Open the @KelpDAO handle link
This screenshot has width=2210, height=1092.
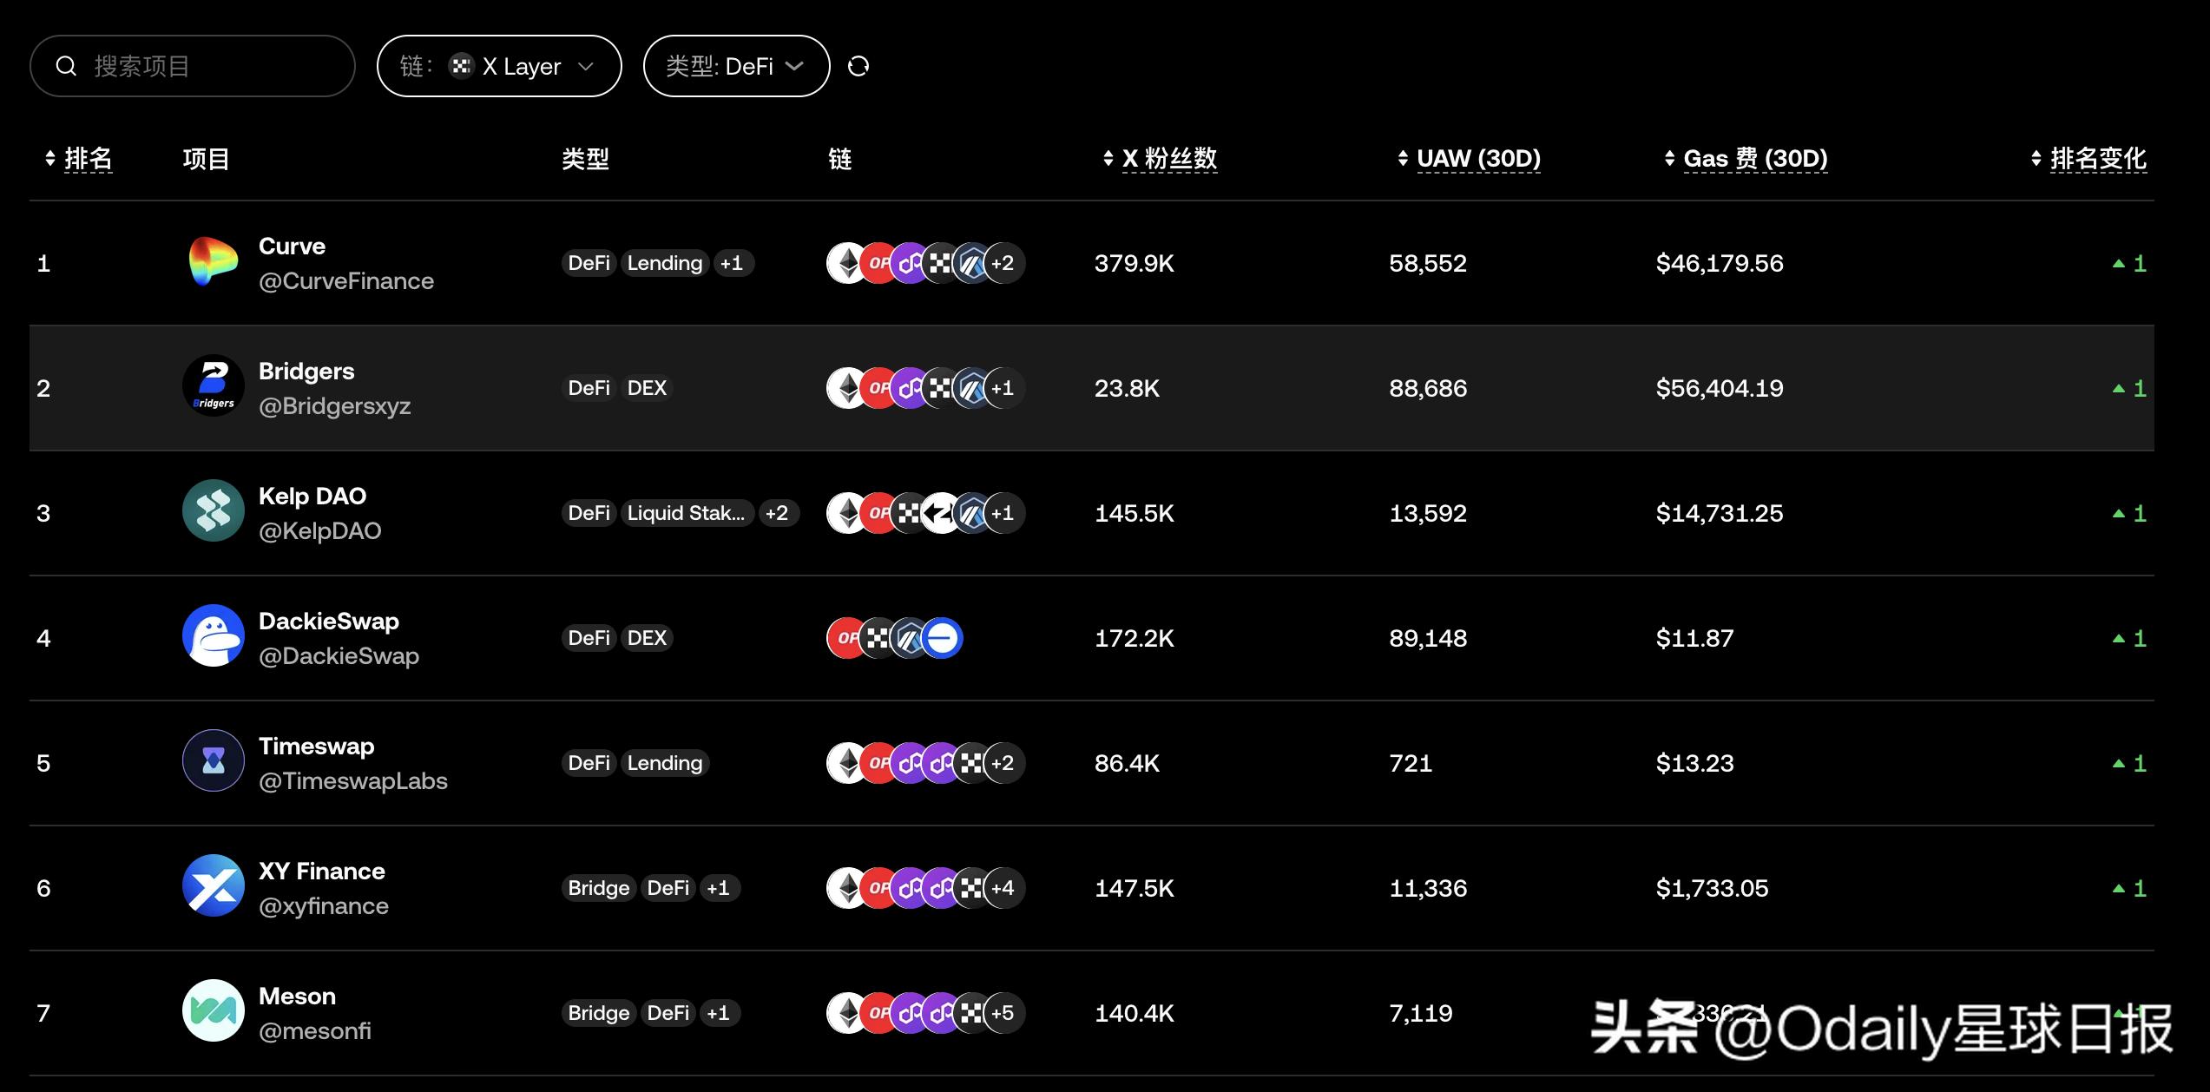[x=320, y=531]
